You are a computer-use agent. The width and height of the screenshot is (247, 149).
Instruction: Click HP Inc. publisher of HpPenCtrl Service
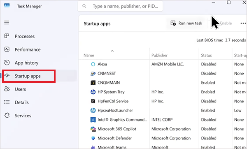[x=158, y=101]
